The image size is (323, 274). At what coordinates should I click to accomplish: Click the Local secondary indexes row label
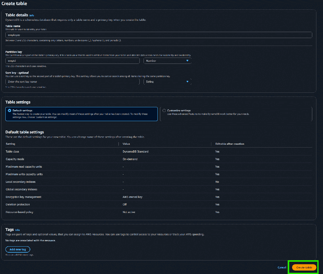(x=21, y=182)
